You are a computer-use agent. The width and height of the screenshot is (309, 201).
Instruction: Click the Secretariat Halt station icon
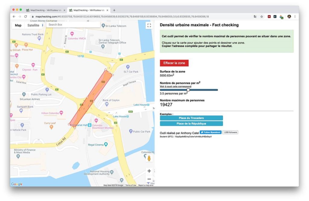click(x=90, y=125)
